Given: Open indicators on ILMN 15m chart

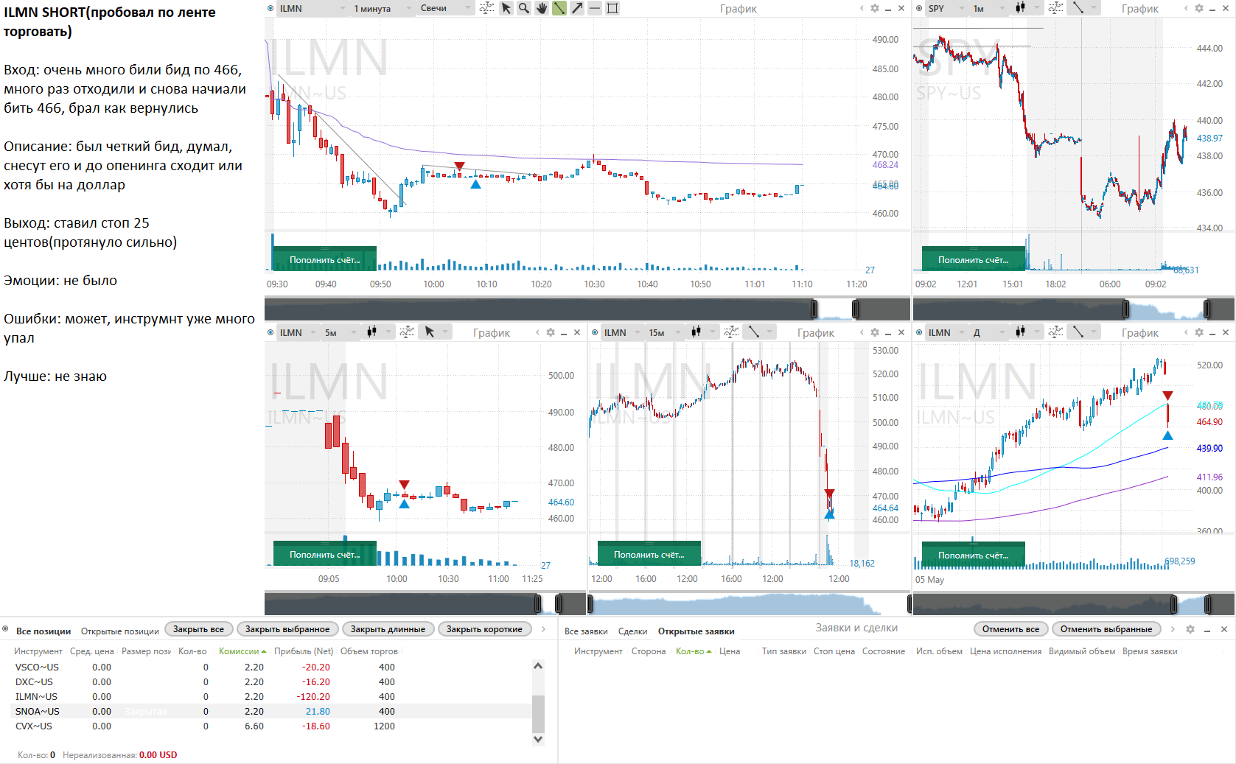Looking at the screenshot, I should click(731, 332).
